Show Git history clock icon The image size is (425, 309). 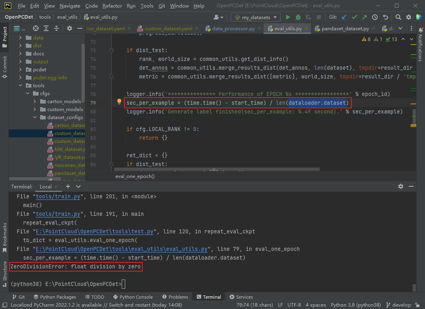click(375, 17)
